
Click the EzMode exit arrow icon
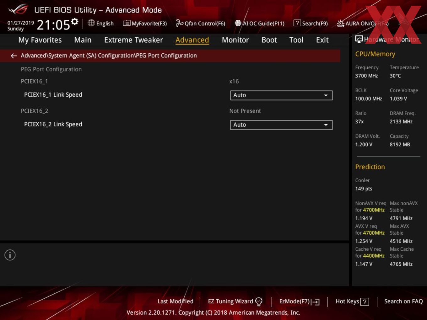click(316, 302)
